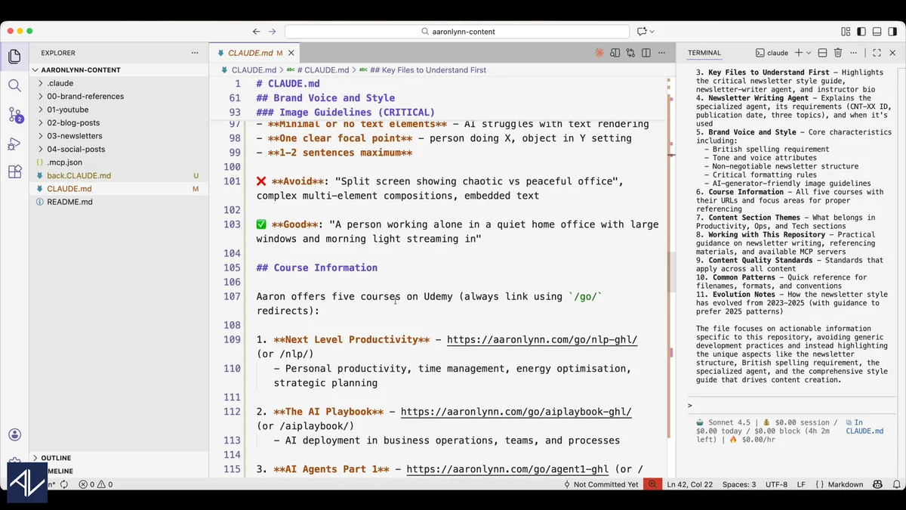
Task: Open the Extensions view
Action: [14, 172]
